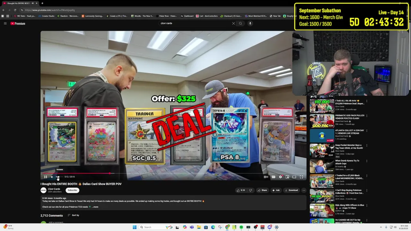Image resolution: width=411 pixels, height=231 pixels.
Task: Open options for 'When Dumb Karens Try'
Action: tap(367, 161)
